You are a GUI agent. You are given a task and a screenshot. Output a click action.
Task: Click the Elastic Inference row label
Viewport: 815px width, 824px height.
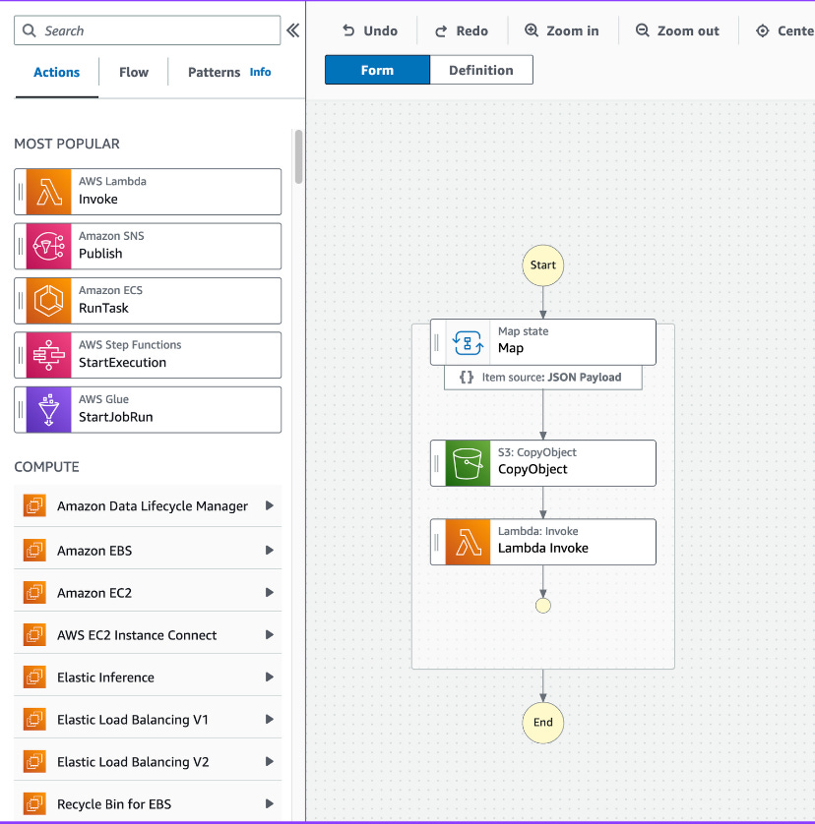coord(105,677)
